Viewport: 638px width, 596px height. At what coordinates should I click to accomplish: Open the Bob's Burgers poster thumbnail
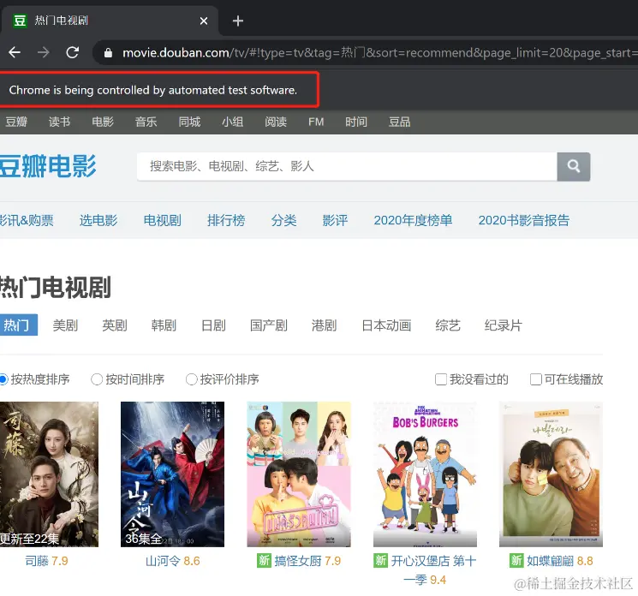(x=425, y=474)
